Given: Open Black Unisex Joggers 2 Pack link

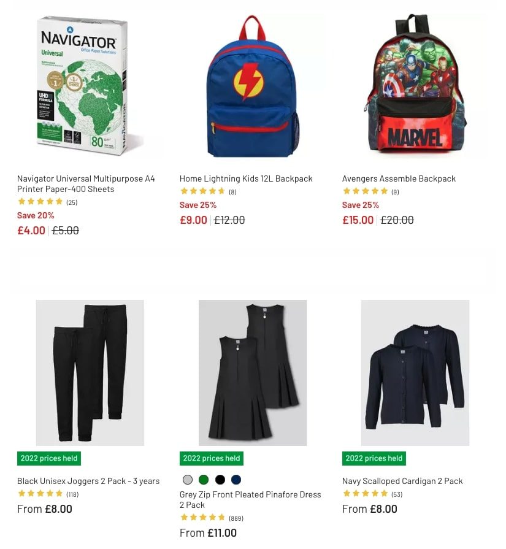Looking at the screenshot, I should tap(88, 481).
